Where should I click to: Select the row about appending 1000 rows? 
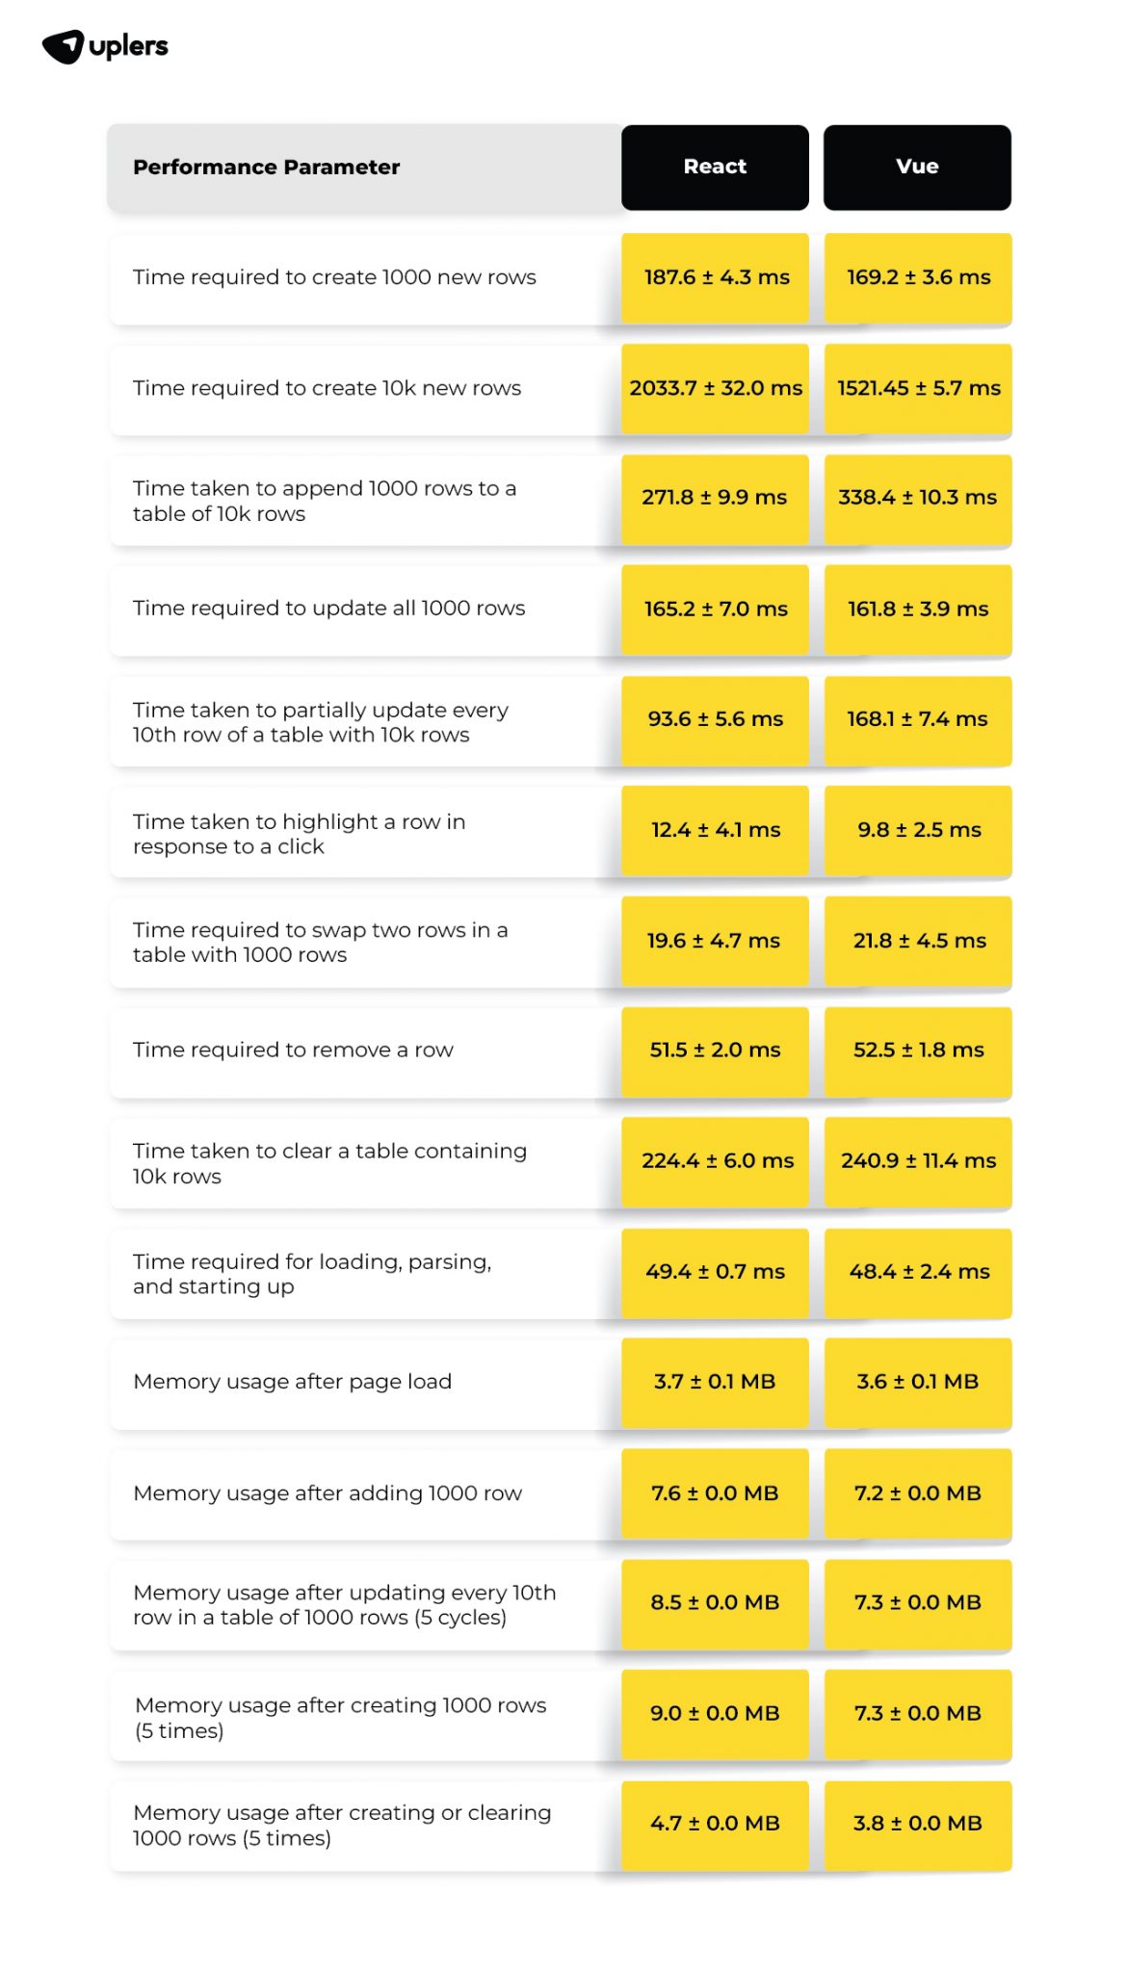coord(324,501)
